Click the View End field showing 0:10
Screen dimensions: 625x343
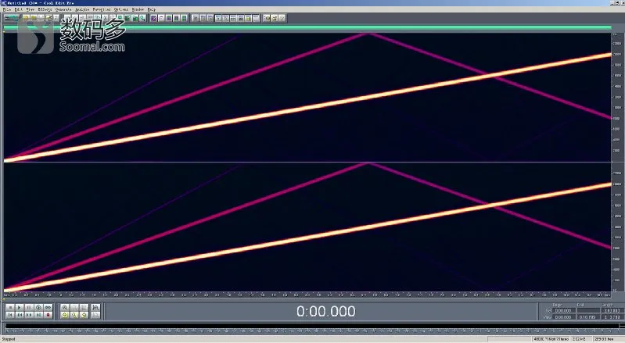coord(588,317)
